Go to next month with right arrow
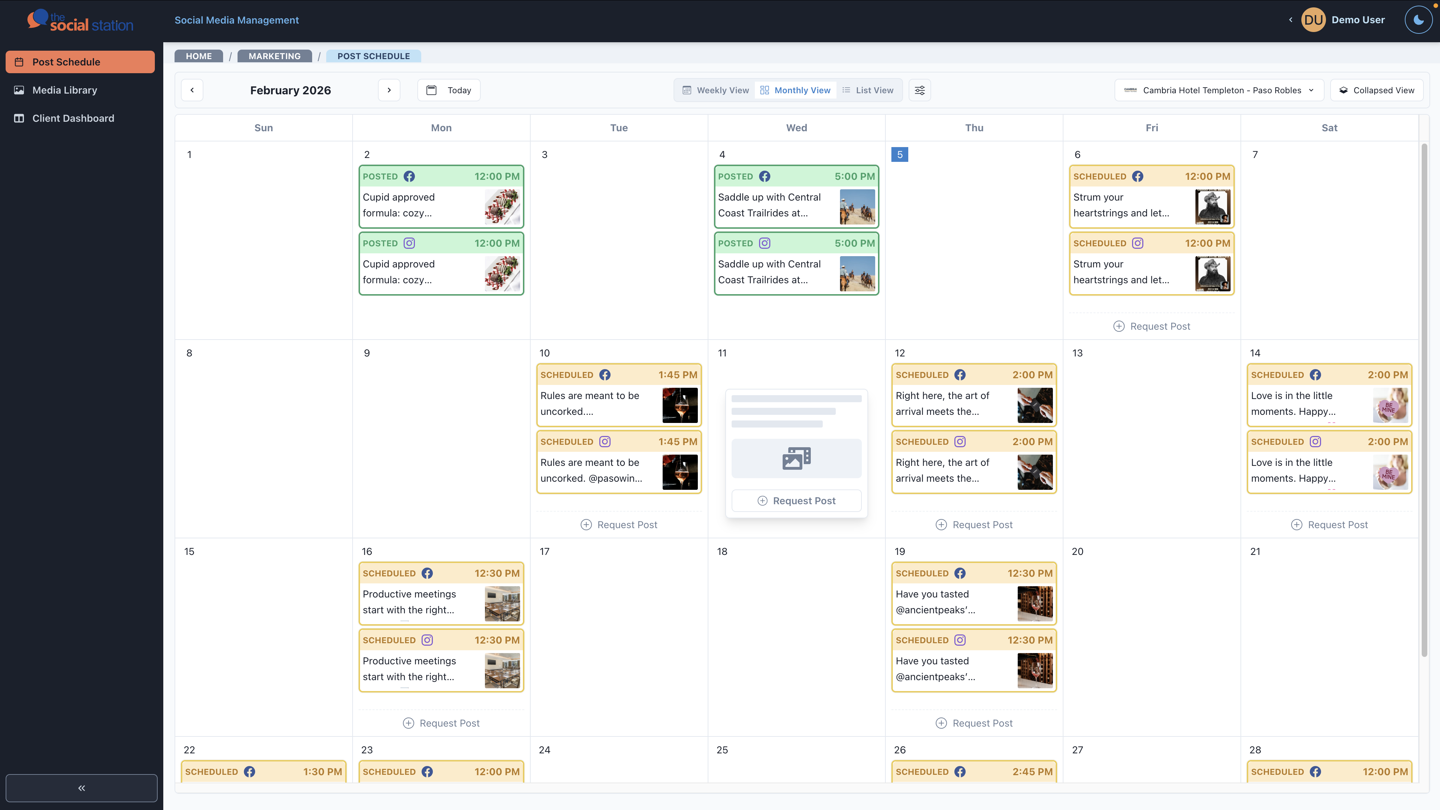Screen dimensions: 1440x810 coord(389,90)
